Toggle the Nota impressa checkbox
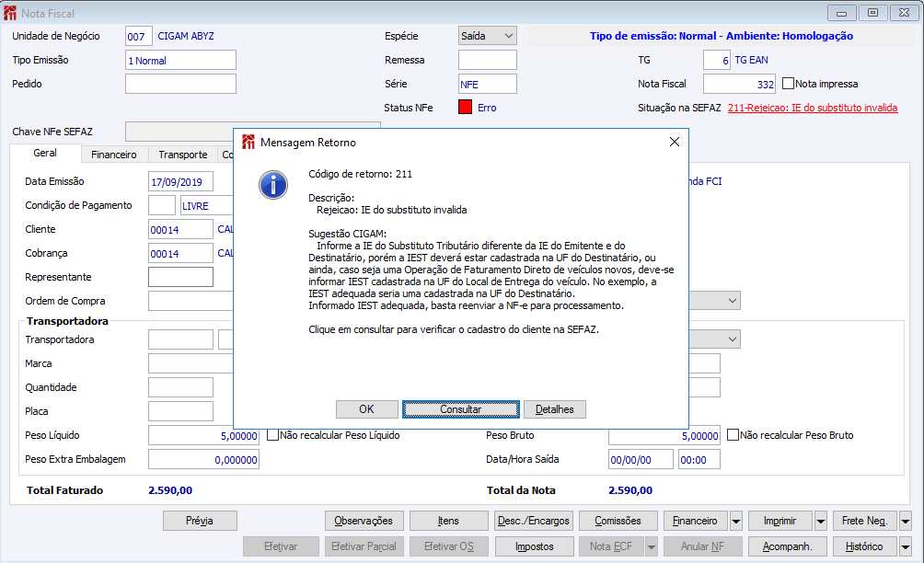 pos(788,84)
